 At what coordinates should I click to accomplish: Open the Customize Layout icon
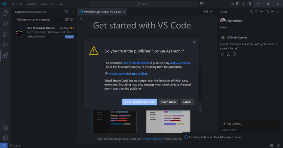[x=232, y=4]
